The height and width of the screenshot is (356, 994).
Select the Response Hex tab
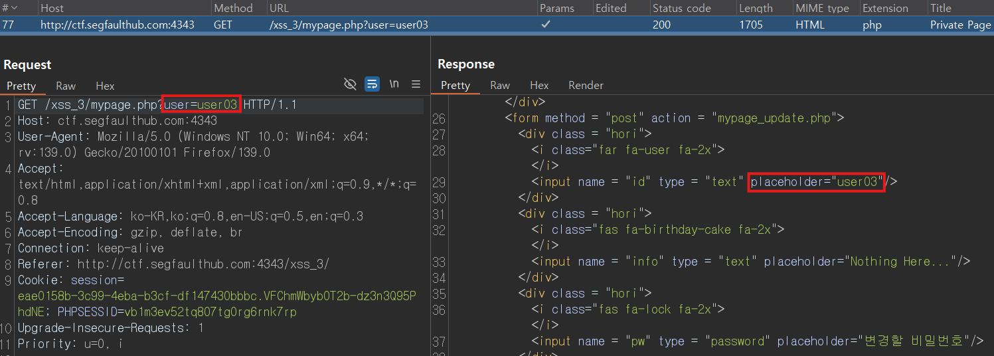539,85
